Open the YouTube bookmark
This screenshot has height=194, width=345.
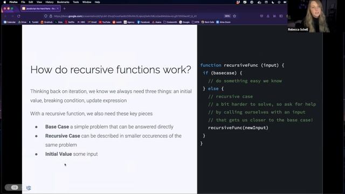coord(105,22)
